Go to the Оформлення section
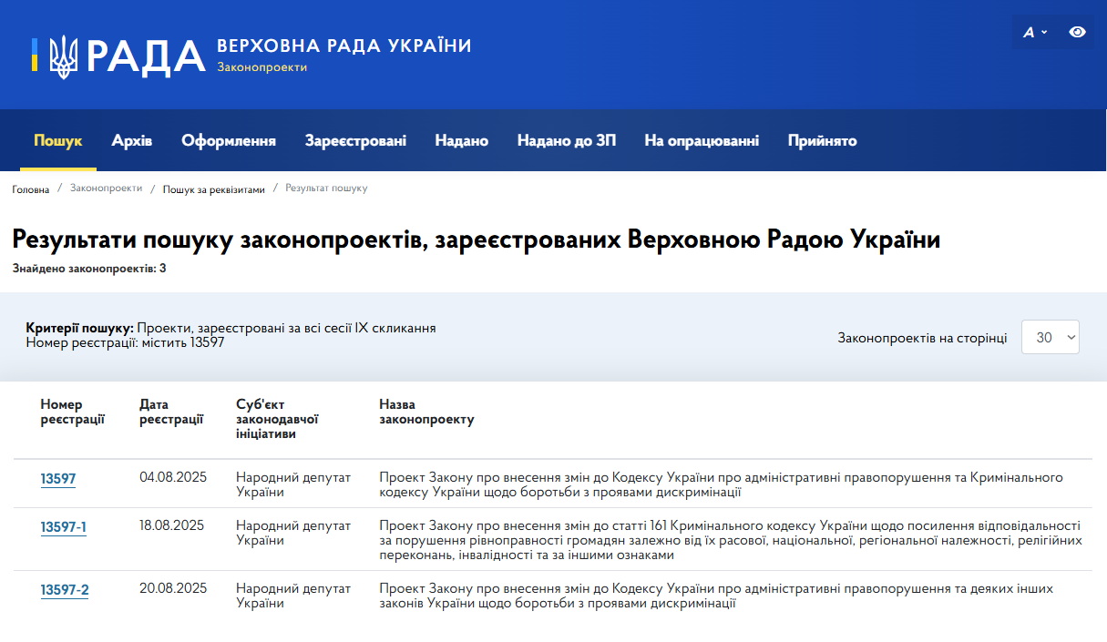This screenshot has height=642, width=1107. 229,140
